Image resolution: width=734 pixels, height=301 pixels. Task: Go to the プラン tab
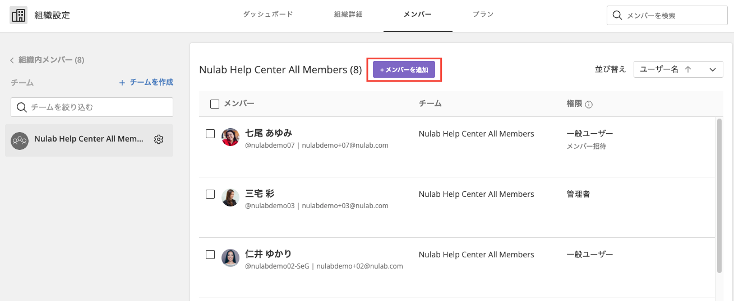(x=483, y=15)
